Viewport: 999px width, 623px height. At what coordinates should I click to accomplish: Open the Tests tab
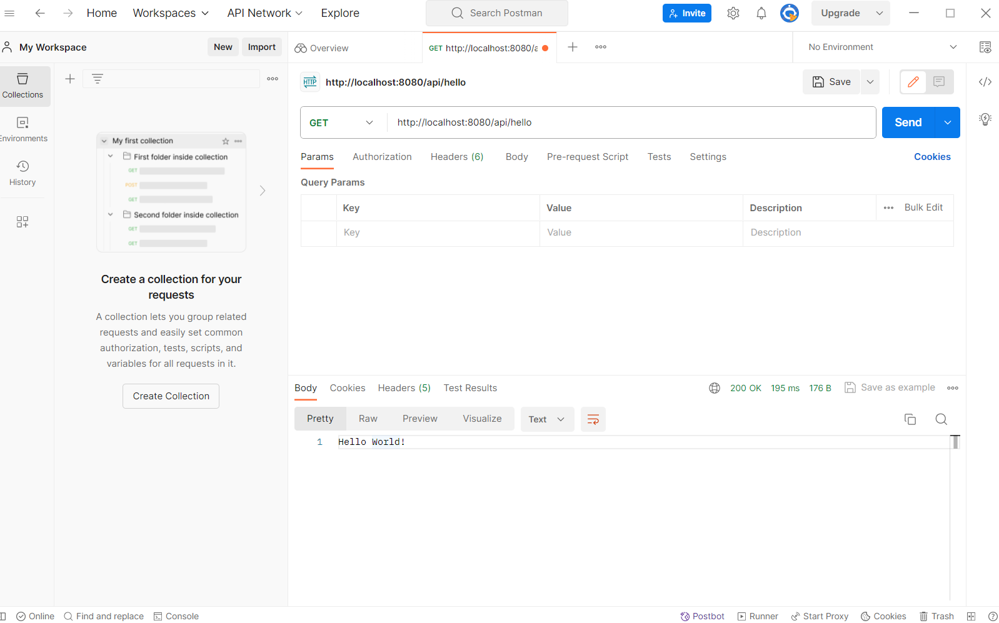[659, 157]
